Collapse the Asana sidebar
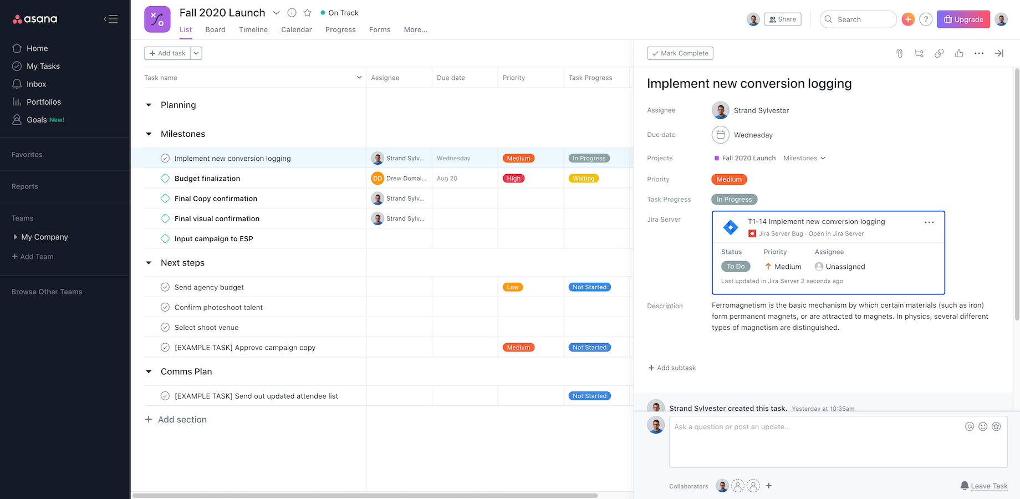 coord(111,19)
